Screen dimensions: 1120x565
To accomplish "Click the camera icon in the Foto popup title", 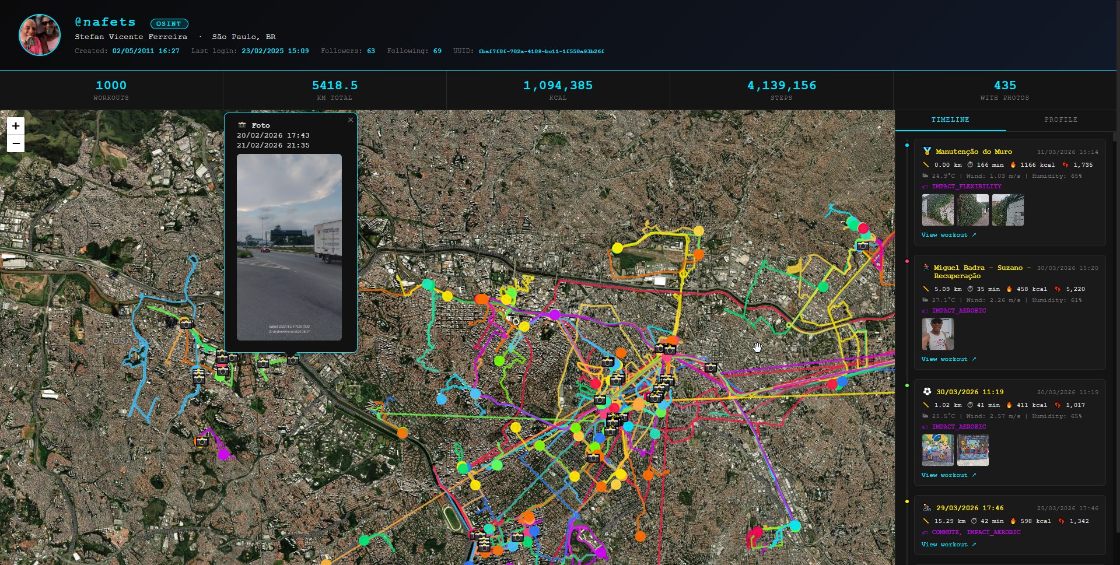I will point(242,125).
